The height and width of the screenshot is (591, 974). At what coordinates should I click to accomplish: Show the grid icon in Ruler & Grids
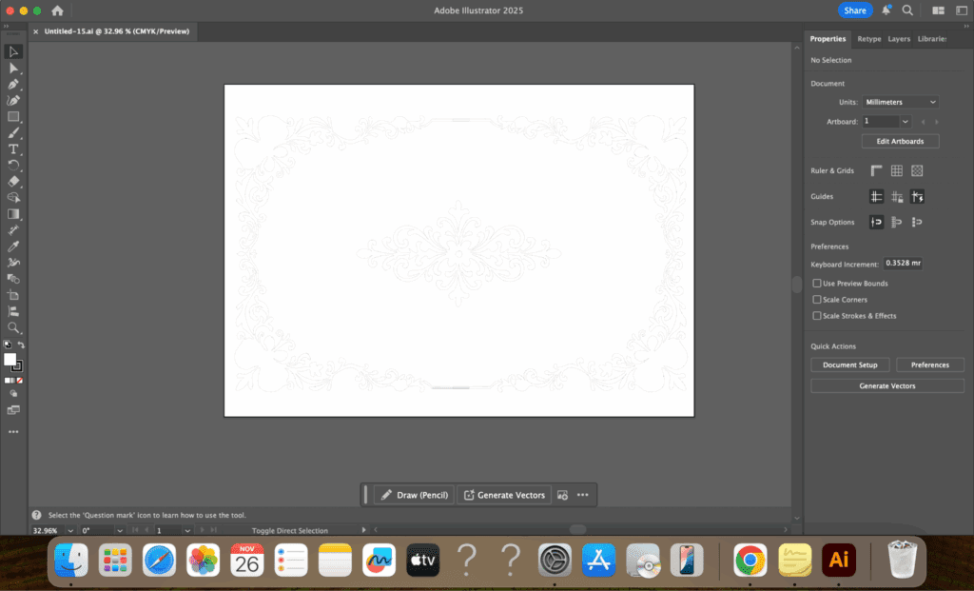[896, 171]
